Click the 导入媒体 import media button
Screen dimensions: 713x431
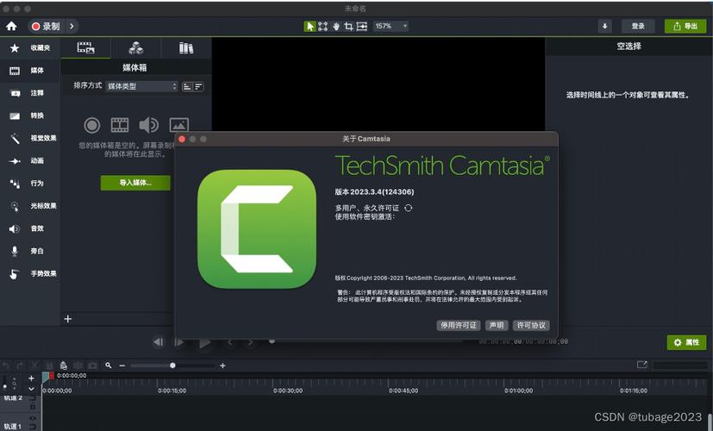(135, 183)
